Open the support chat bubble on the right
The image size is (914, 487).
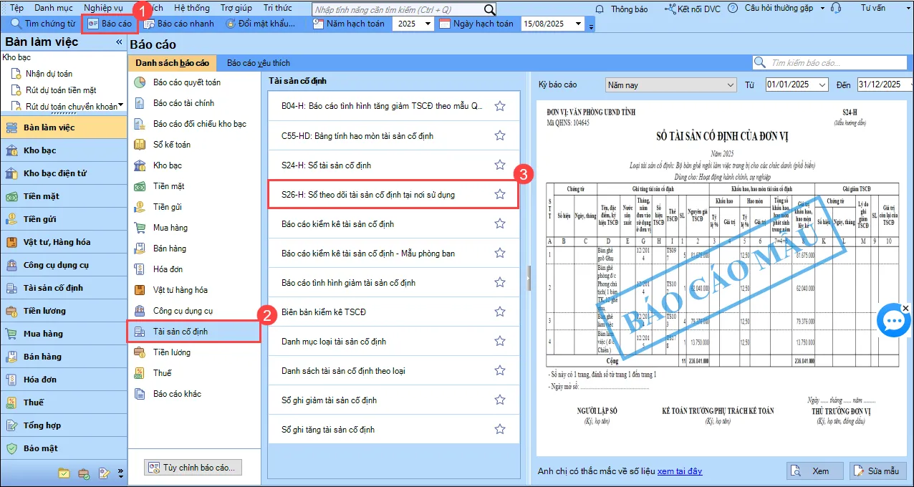pyautogui.click(x=893, y=320)
